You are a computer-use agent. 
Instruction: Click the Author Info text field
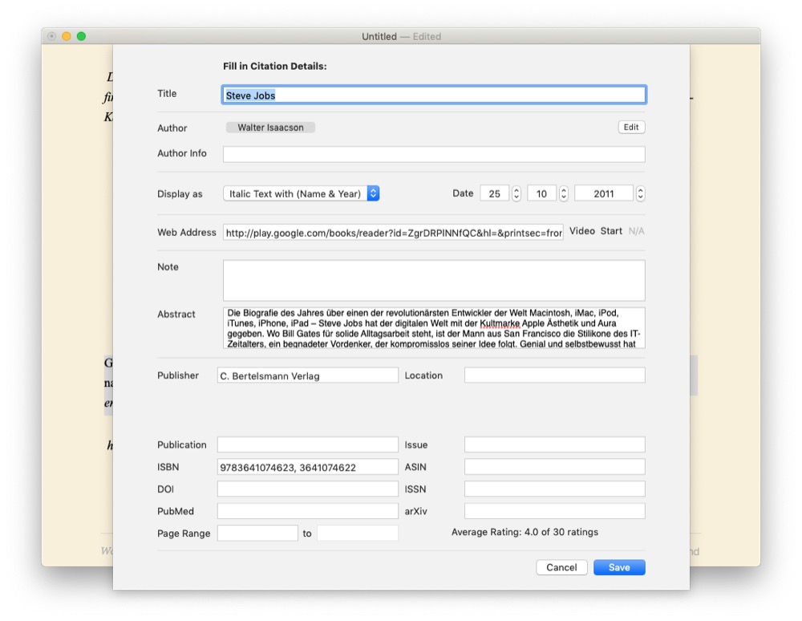pyautogui.click(x=433, y=154)
